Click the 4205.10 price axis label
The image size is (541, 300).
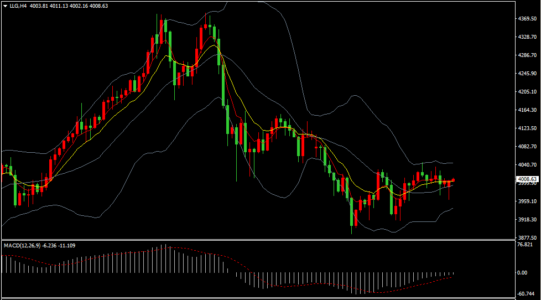point(527,92)
